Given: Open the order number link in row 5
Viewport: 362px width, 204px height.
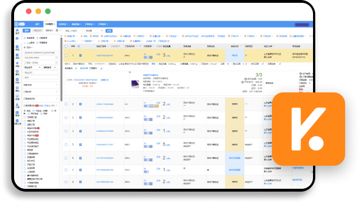Looking at the screenshot, I should (x=105, y=145).
